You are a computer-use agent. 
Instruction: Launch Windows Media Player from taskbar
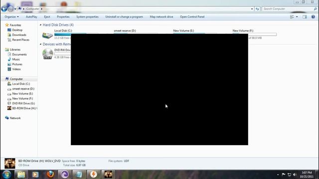35,175
